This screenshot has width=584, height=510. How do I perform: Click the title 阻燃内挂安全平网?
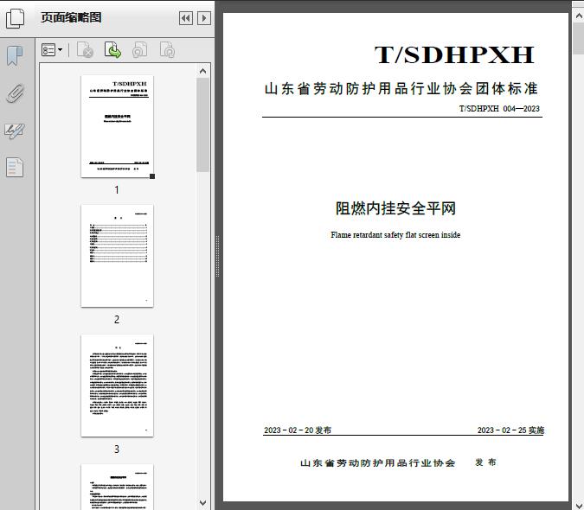(395, 208)
